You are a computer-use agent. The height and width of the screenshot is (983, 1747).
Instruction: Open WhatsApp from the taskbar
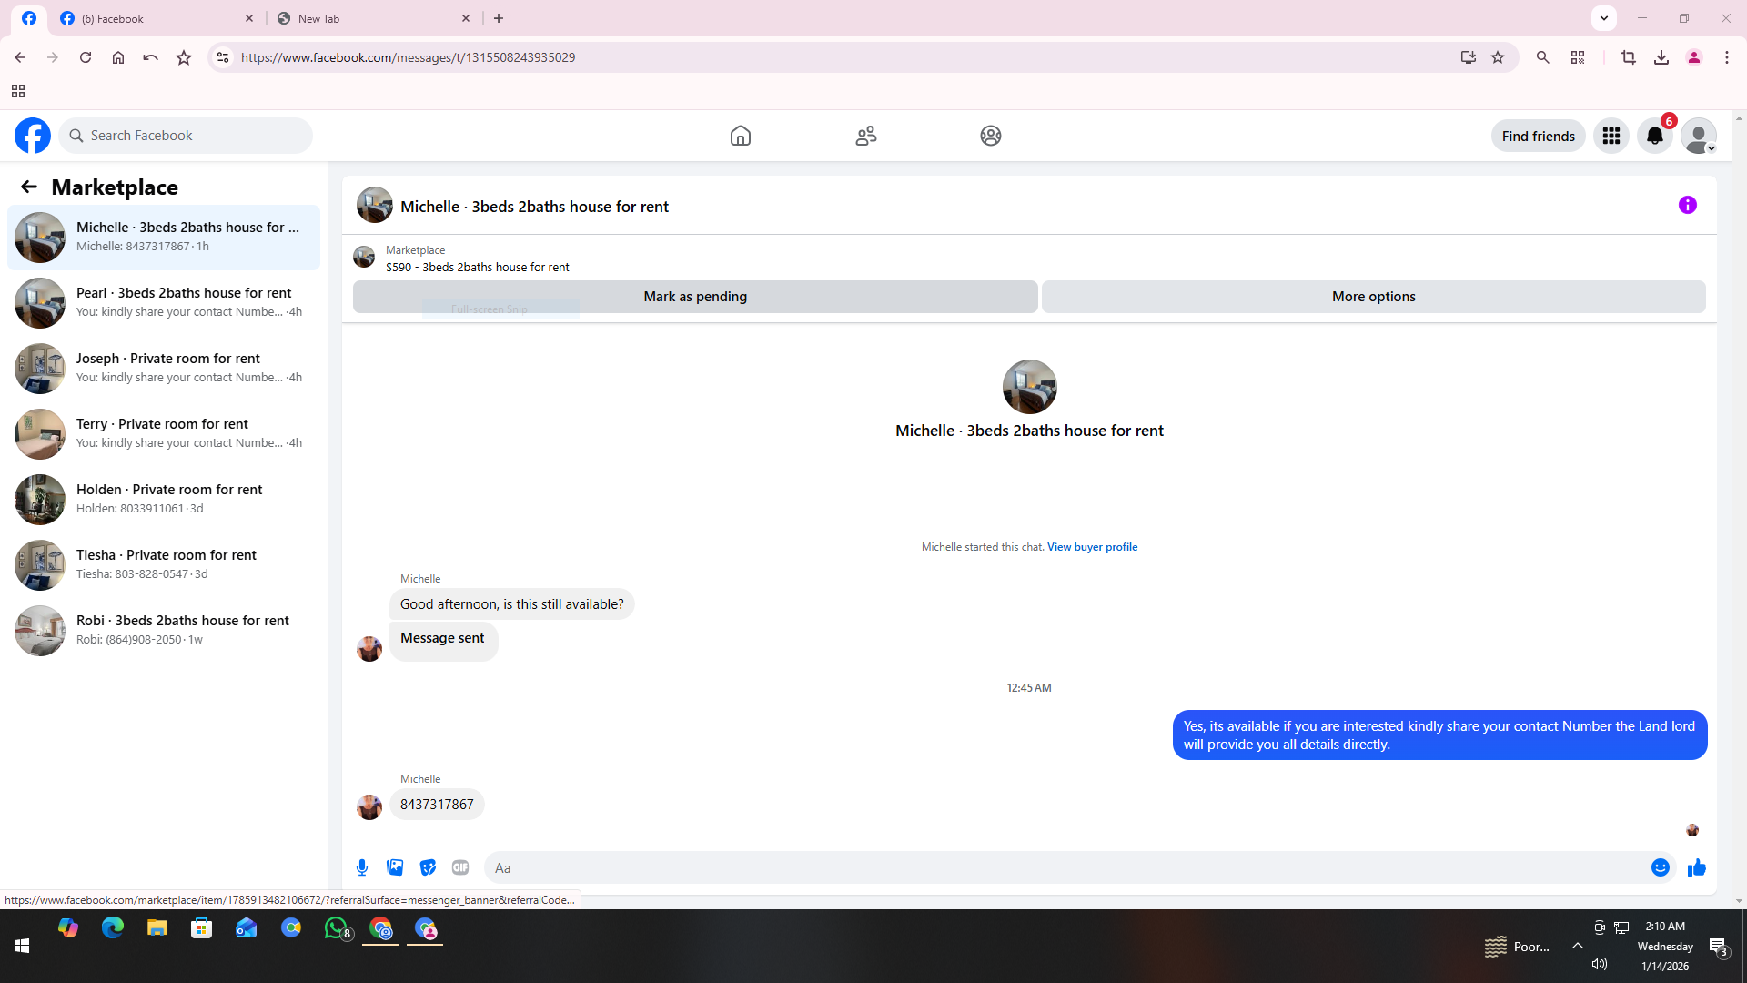point(336,928)
